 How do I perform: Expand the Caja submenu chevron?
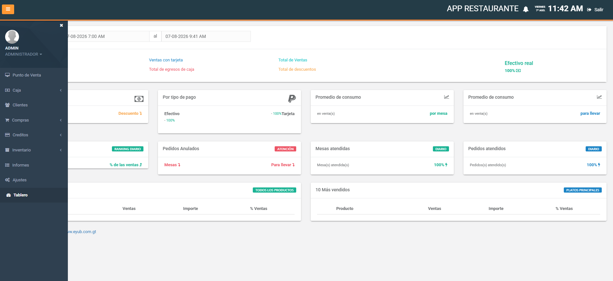point(61,90)
